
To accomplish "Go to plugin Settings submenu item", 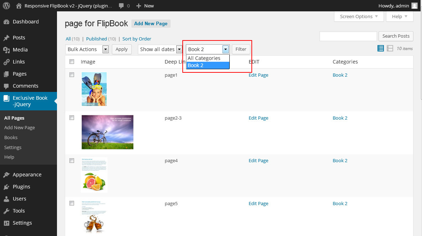I will pos(13,148).
